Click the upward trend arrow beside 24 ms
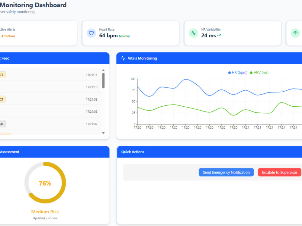The width and height of the screenshot is (302, 226). pos(219,35)
